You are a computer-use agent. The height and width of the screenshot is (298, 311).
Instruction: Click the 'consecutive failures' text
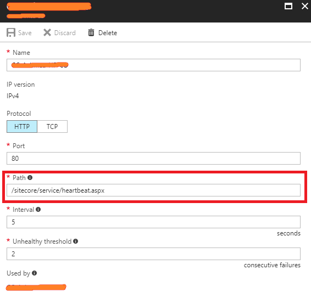pos(272,265)
